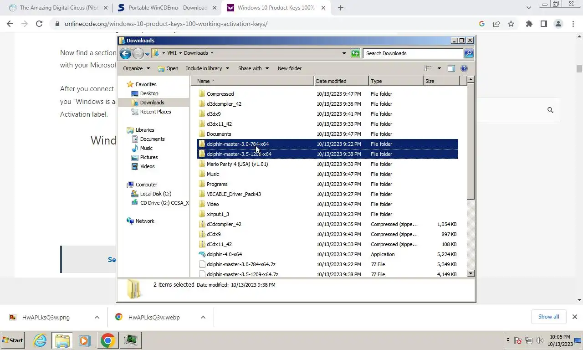Click the Chrome address bar URL
Viewport: 583px width, 350px height.
point(166,24)
